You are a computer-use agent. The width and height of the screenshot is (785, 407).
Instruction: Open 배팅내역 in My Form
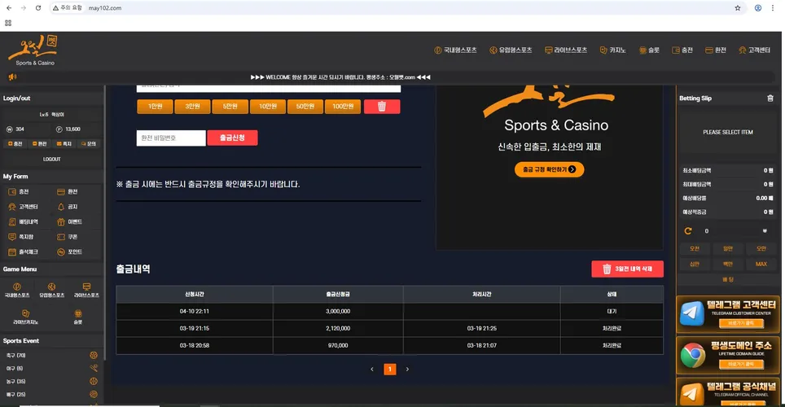[23, 221]
